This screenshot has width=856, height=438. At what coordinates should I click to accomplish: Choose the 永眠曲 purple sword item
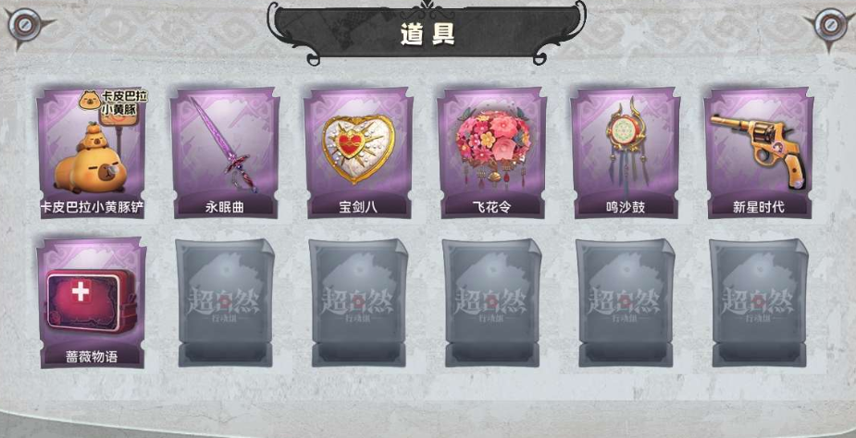(224, 152)
